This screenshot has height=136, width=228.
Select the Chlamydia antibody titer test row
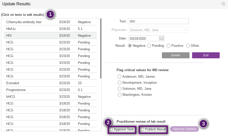click(24, 22)
